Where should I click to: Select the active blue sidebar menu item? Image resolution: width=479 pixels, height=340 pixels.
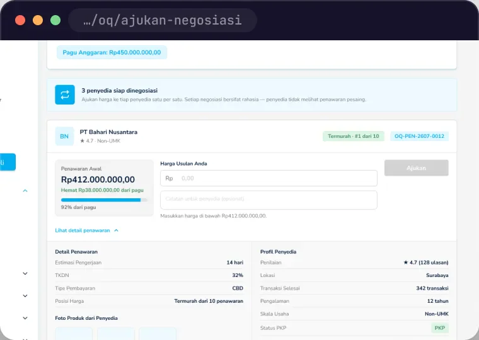click(8, 162)
